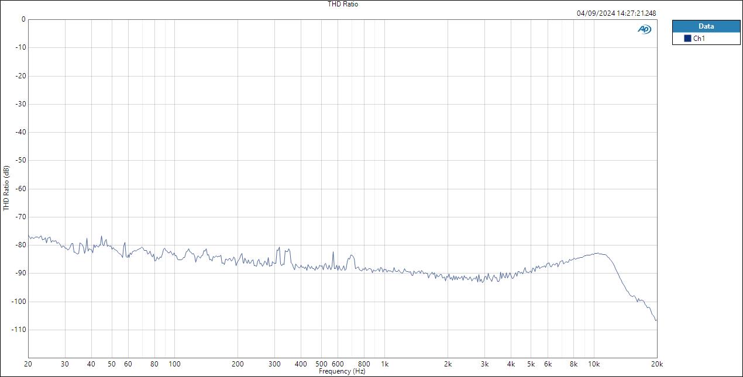
Task: Click the timestamp 04/09/2024 14:27:21.248
Action: point(616,12)
